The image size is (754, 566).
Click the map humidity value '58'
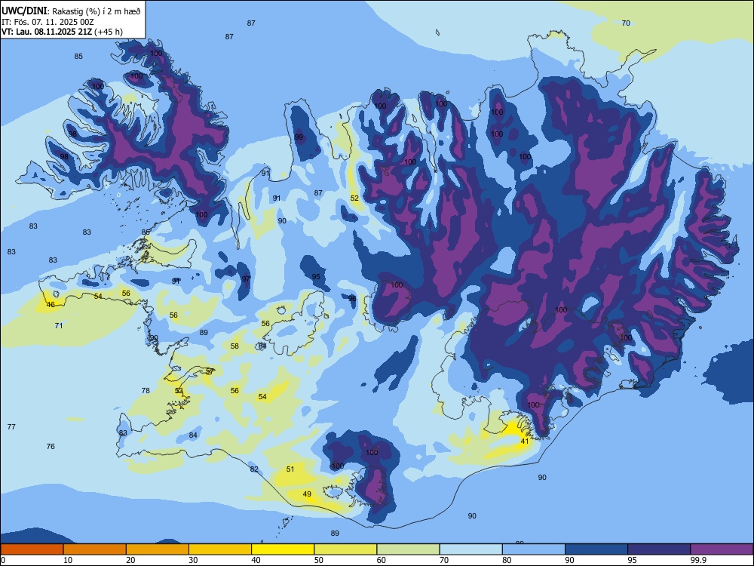tap(234, 346)
